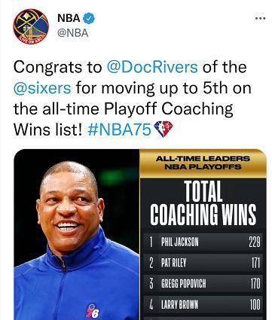Image resolution: width=272 pixels, height=320 pixels.
Task: Select the Phil Jackson row
Action: tap(203, 242)
